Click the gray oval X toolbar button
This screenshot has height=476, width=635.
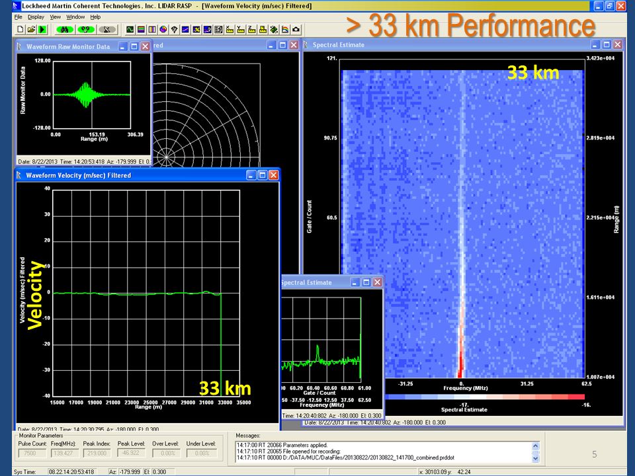107,30
